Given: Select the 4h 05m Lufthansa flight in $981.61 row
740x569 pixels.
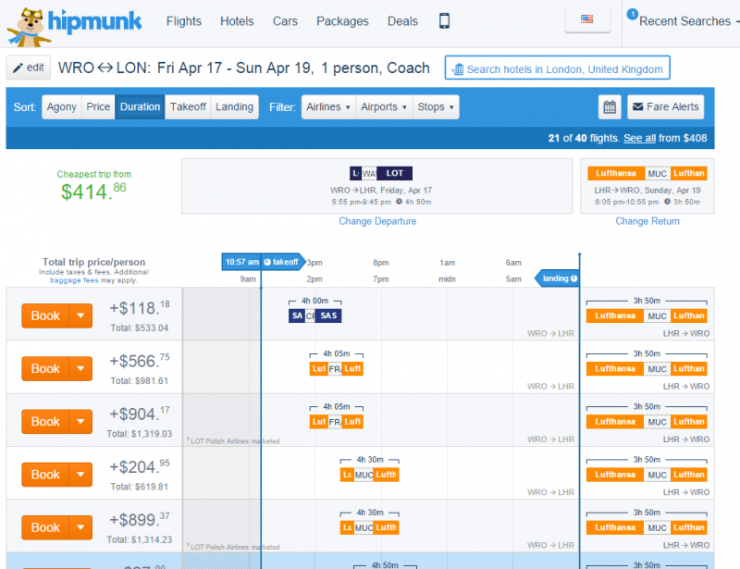Looking at the screenshot, I should pos(336,369).
